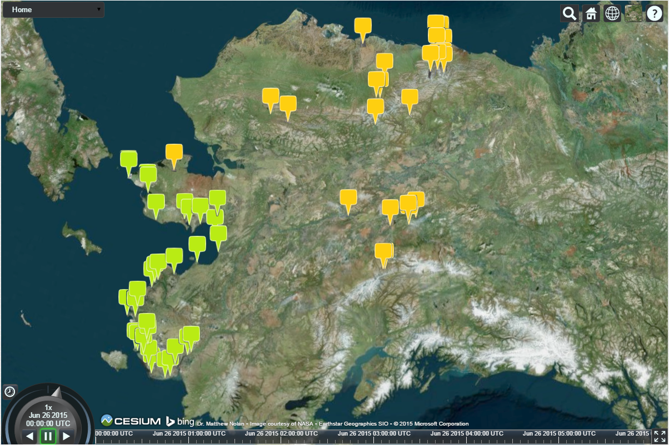
Task: Toggle fullscreen mode
Action: click(x=660, y=436)
